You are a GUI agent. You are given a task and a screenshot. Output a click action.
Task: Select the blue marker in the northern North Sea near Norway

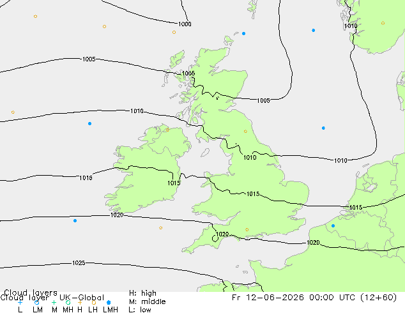pos(313,30)
